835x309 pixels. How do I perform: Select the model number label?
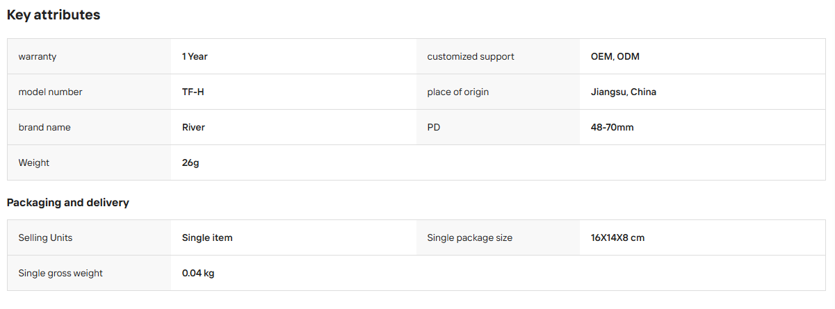tap(50, 92)
